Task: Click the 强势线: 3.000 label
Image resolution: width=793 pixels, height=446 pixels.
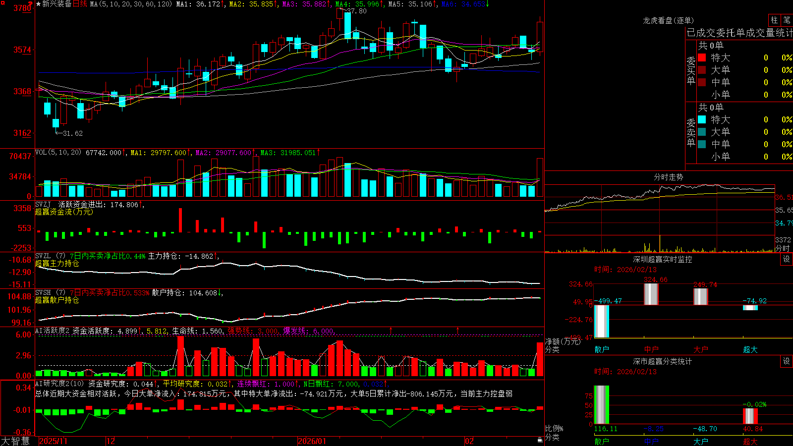Action: [254, 331]
